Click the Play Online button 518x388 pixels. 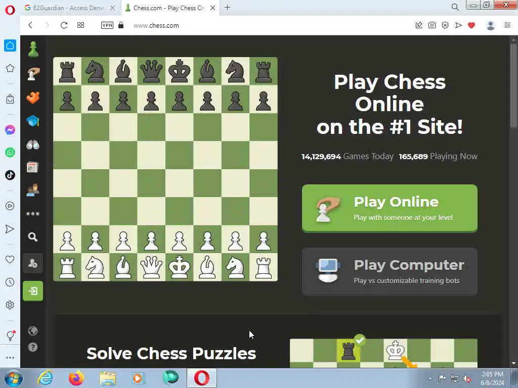[x=390, y=209]
